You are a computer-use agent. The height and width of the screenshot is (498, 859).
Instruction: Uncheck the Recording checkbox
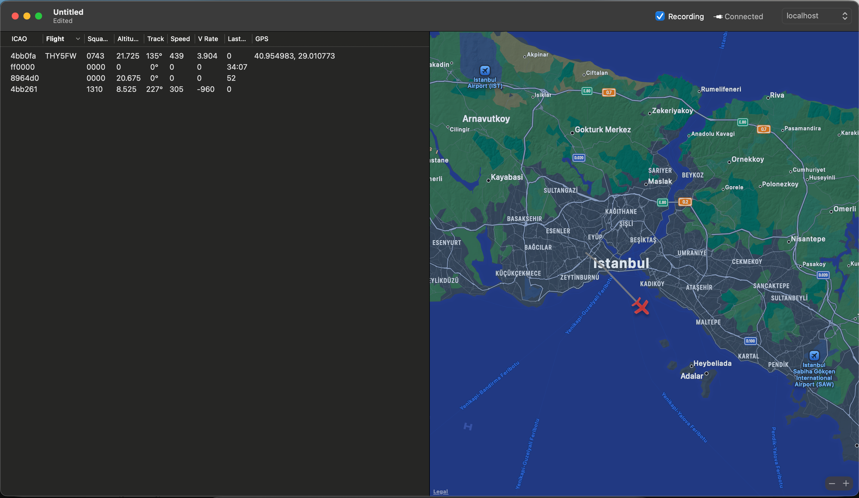point(660,16)
